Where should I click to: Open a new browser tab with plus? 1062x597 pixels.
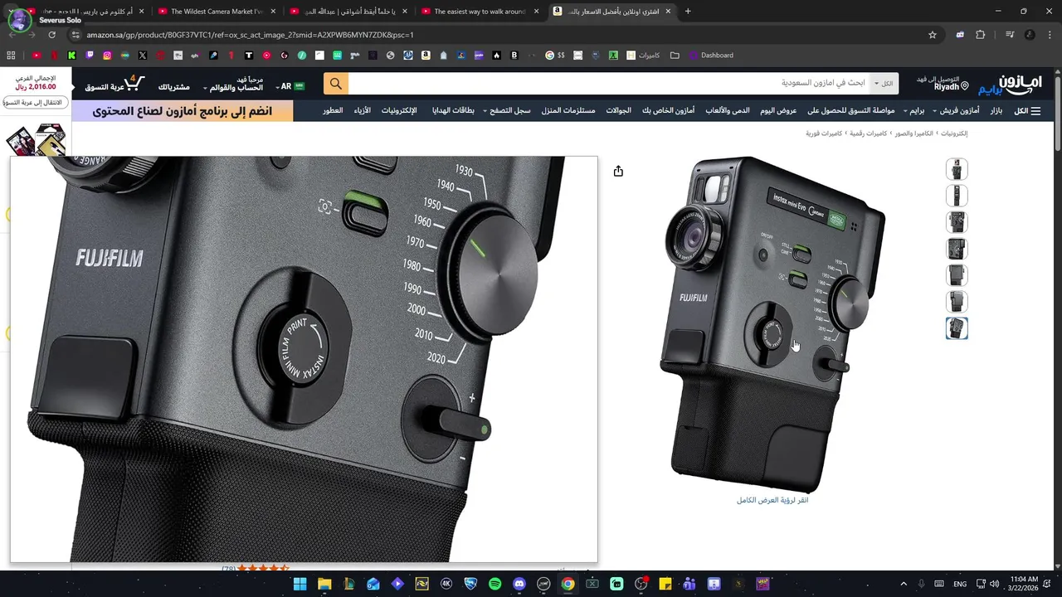coord(688,12)
